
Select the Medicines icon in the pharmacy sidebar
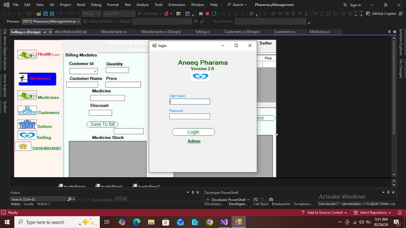[x=27, y=97]
